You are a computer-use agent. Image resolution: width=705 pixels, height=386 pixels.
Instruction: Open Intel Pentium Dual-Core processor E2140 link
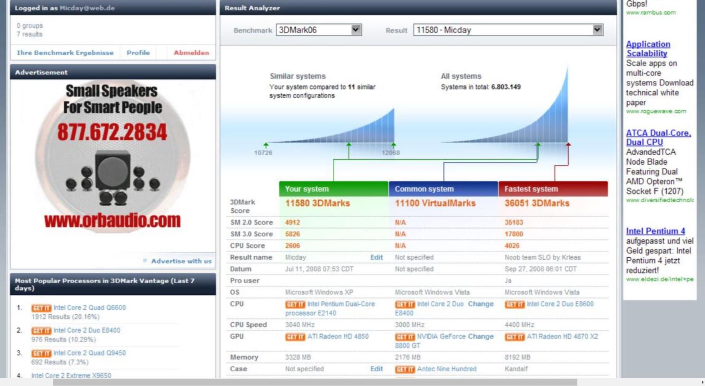coord(330,309)
